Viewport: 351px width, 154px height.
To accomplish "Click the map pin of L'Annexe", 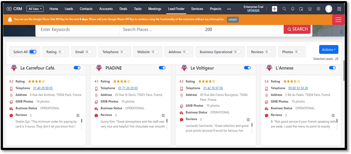I will point(269,68).
